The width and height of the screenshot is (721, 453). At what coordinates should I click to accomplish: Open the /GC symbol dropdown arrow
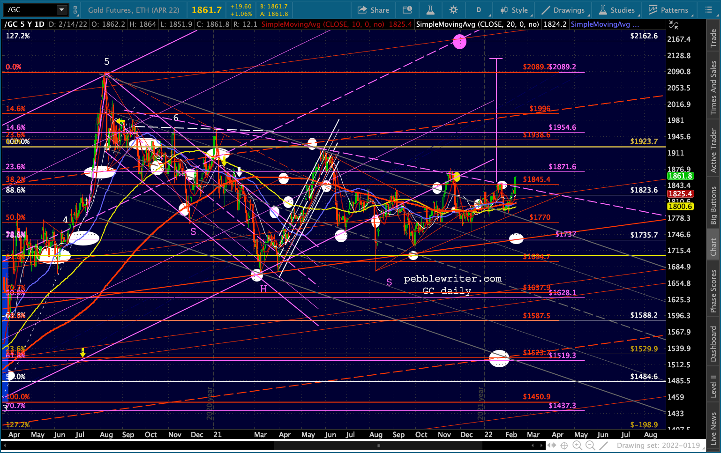pyautogui.click(x=62, y=10)
